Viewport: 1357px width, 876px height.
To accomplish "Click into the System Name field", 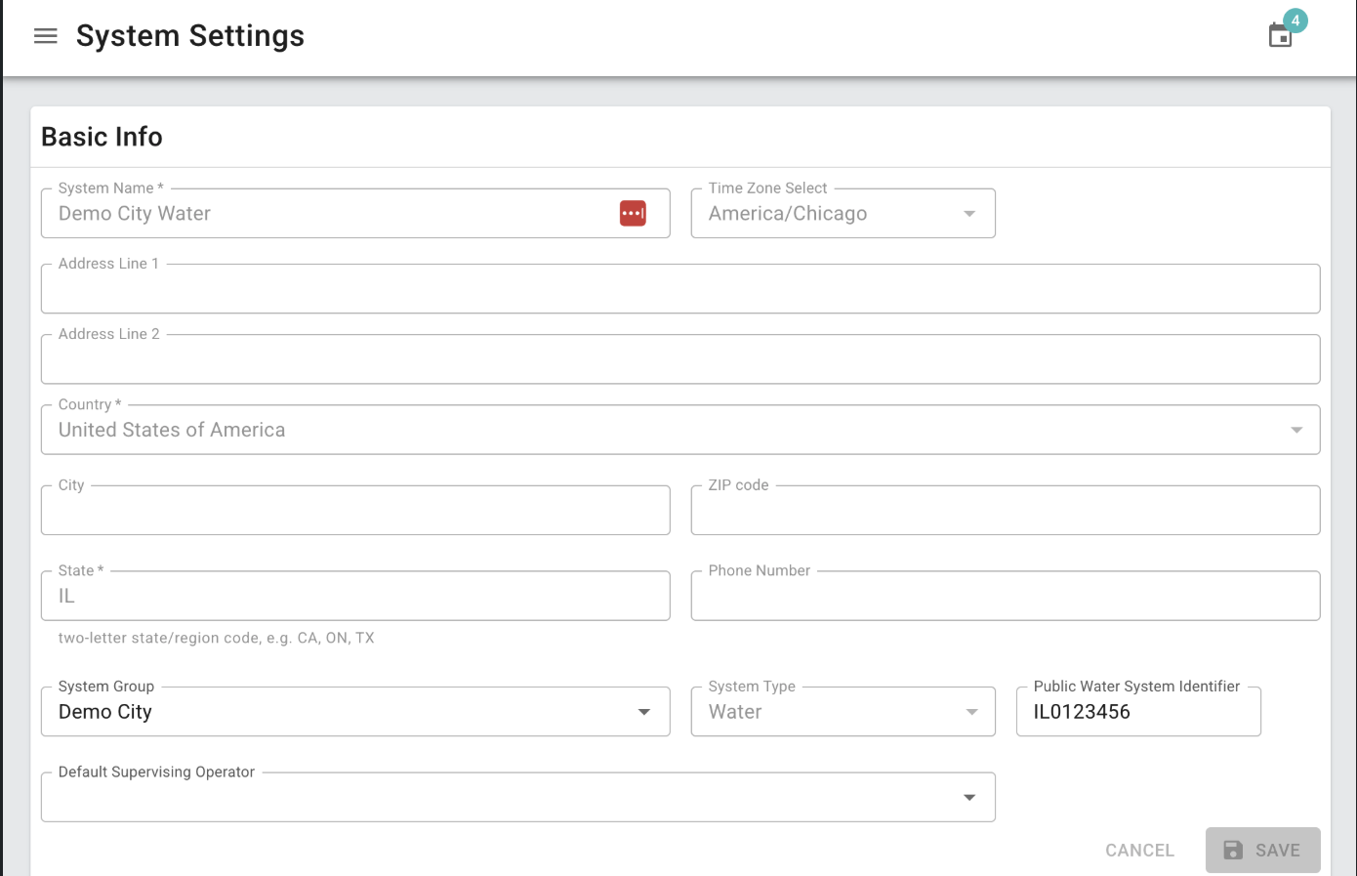I will 332,214.
